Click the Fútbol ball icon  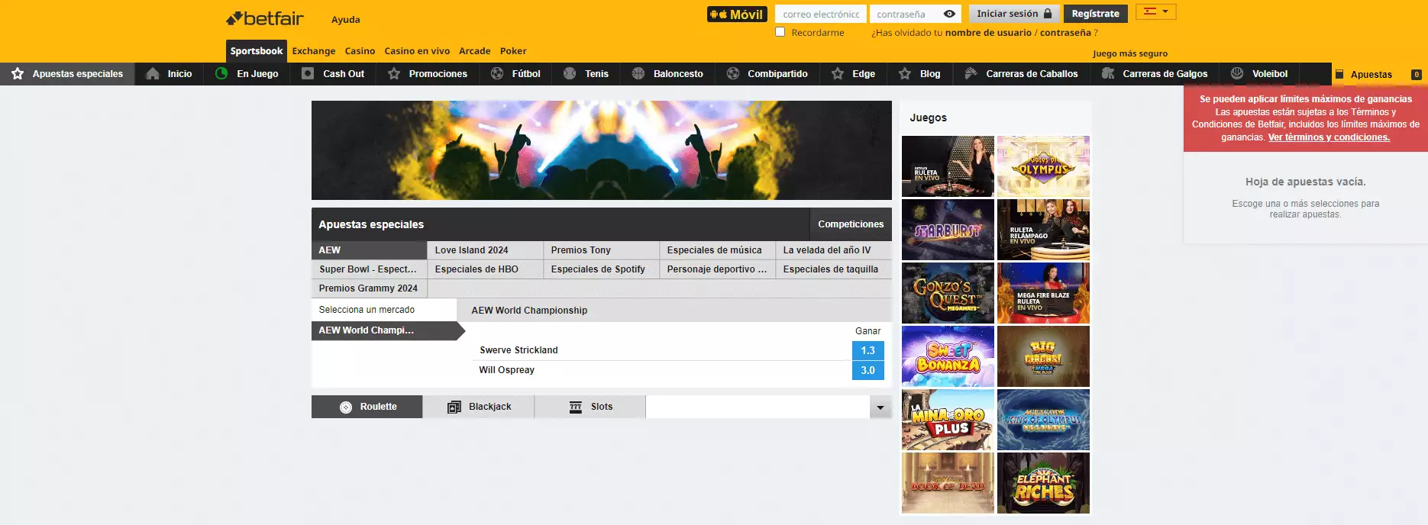[497, 74]
